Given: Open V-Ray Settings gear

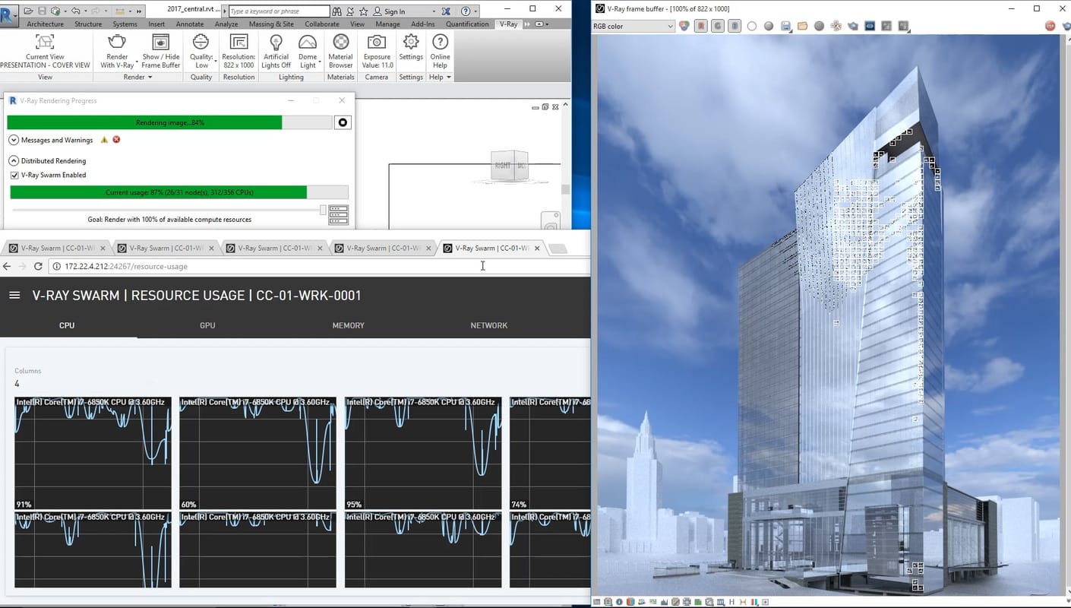Looking at the screenshot, I should 411,46.
